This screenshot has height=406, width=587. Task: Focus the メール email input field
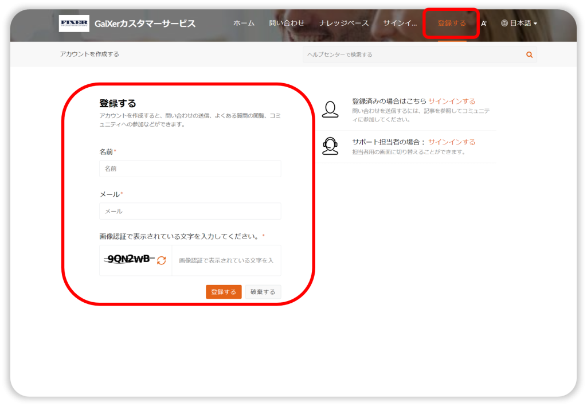click(190, 211)
